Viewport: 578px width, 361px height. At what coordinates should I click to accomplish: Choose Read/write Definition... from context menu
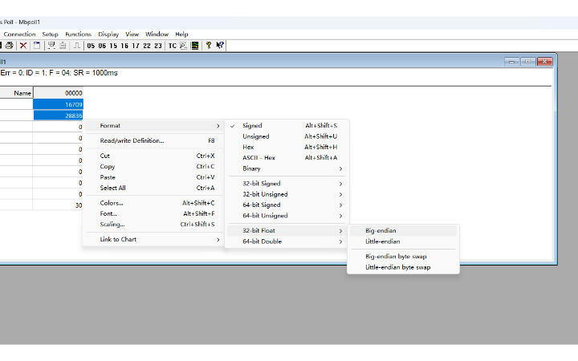point(153,140)
